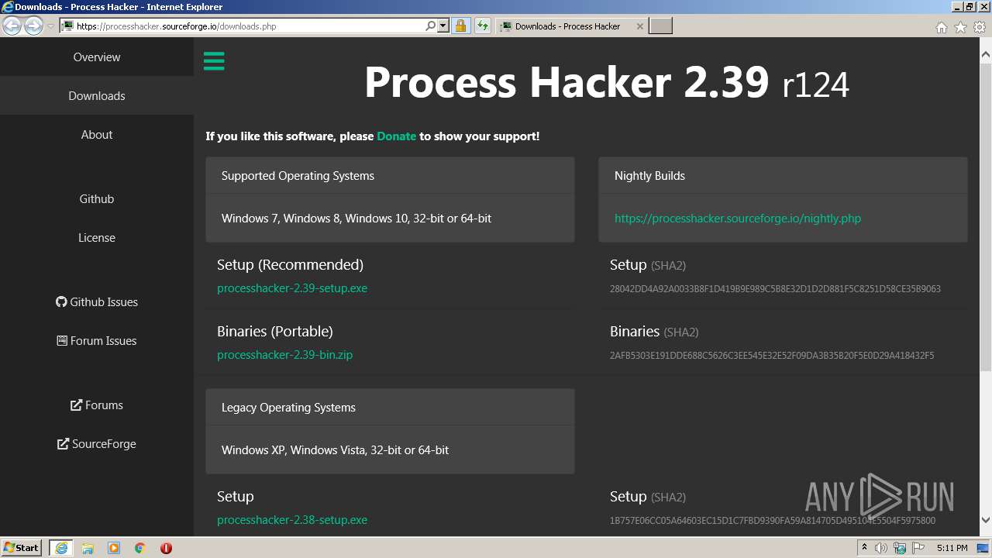Click the search magnifier icon in address bar
Viewport: 992px width, 558px height.
click(x=430, y=26)
